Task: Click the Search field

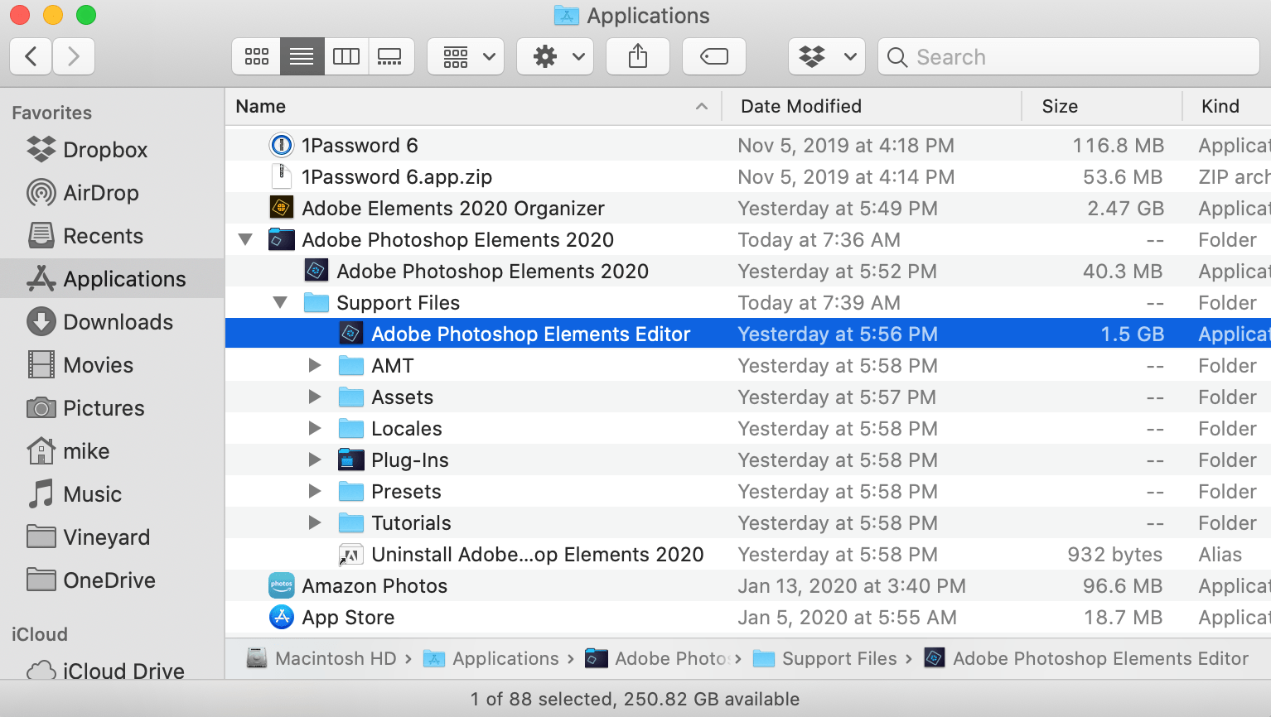Action: [x=1069, y=56]
